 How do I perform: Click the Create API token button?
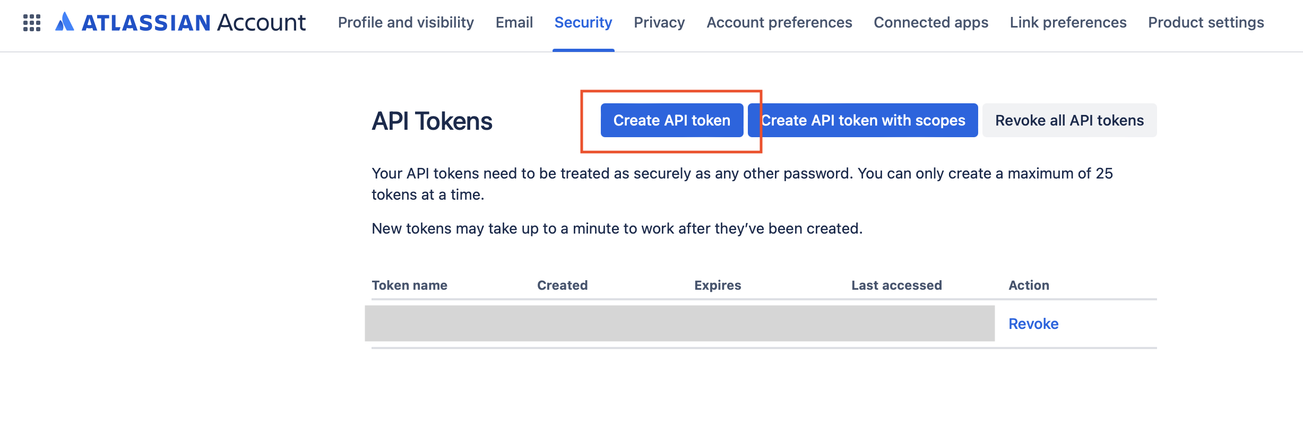click(671, 120)
